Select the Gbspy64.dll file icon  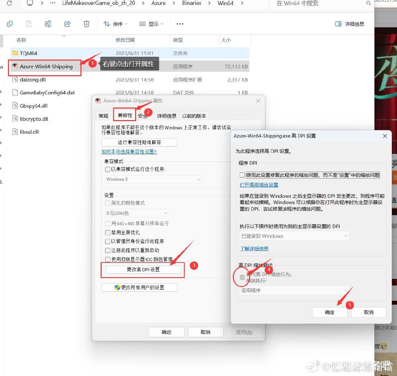coord(15,105)
